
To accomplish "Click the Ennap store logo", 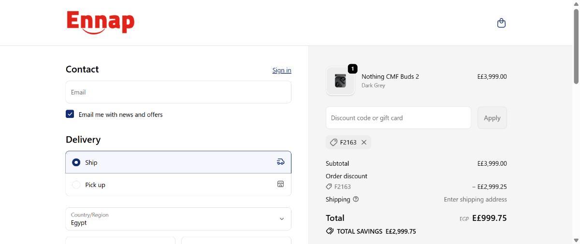I will click(101, 23).
